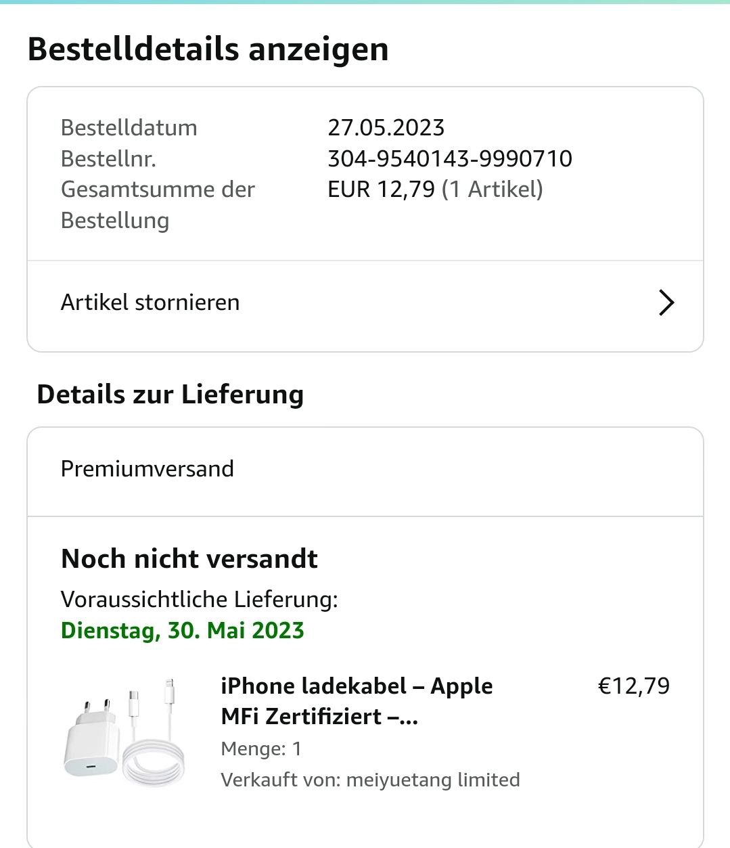Click the order date 27.05.2023
730x848 pixels.
[x=386, y=127]
